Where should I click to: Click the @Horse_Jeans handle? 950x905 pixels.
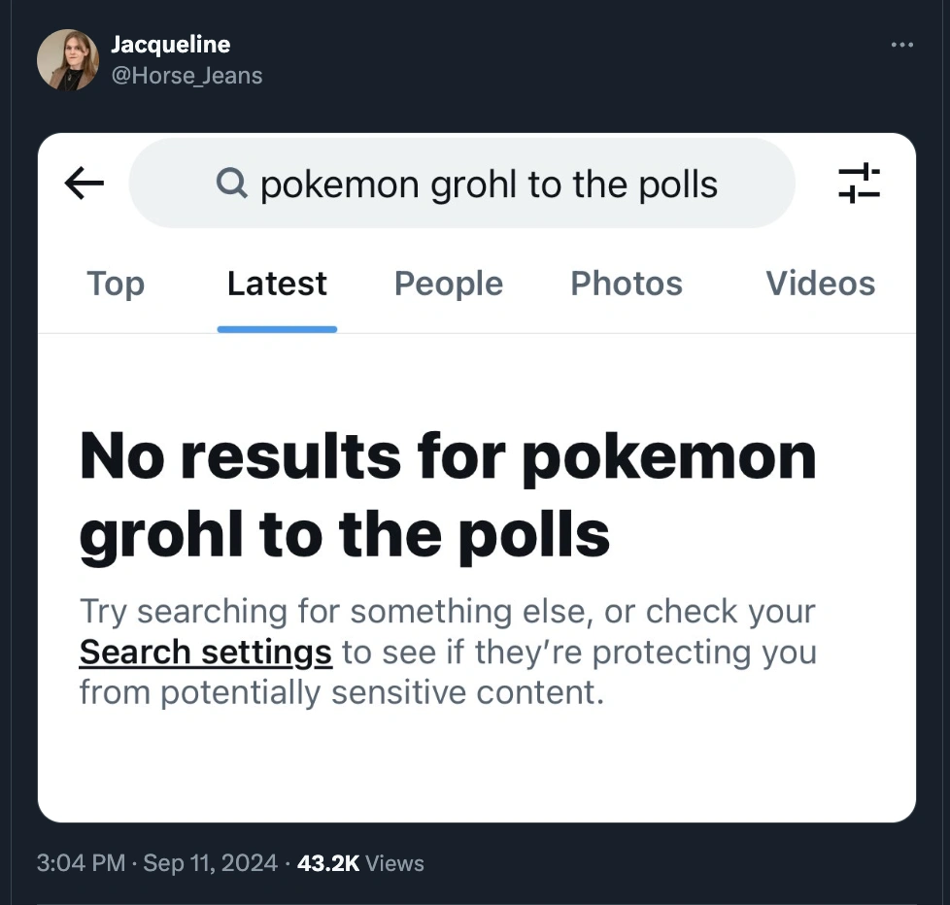(187, 75)
